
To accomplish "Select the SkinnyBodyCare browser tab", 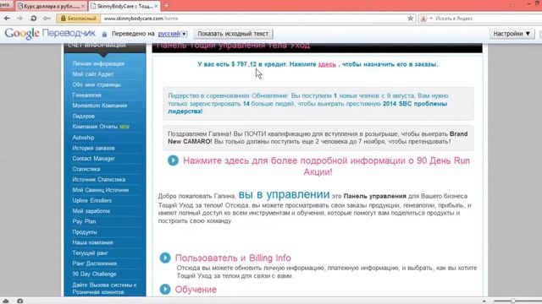I will pyautogui.click(x=124, y=6).
